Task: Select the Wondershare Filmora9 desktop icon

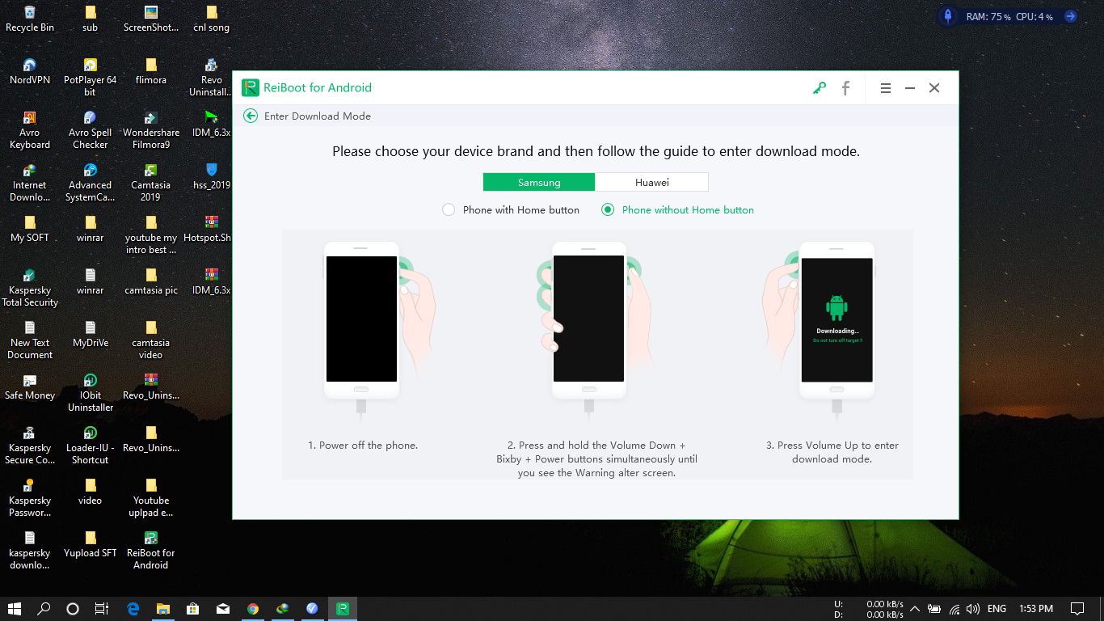Action: tap(151, 129)
